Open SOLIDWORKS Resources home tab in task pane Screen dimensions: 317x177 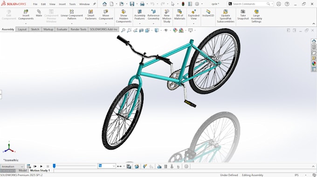314,41
